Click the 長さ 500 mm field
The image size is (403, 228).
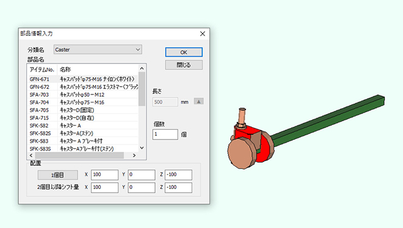click(165, 102)
